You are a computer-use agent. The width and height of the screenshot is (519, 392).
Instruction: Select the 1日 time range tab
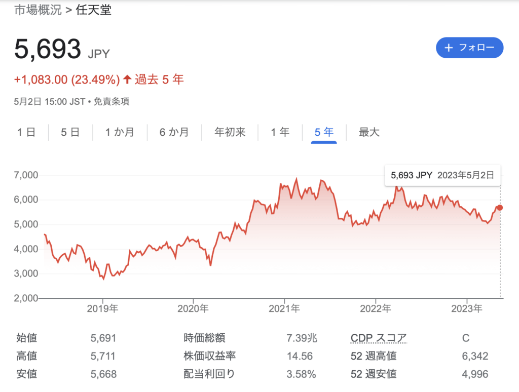coord(26,132)
